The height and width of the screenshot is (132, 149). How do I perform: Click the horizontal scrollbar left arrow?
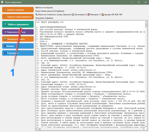[37, 129]
